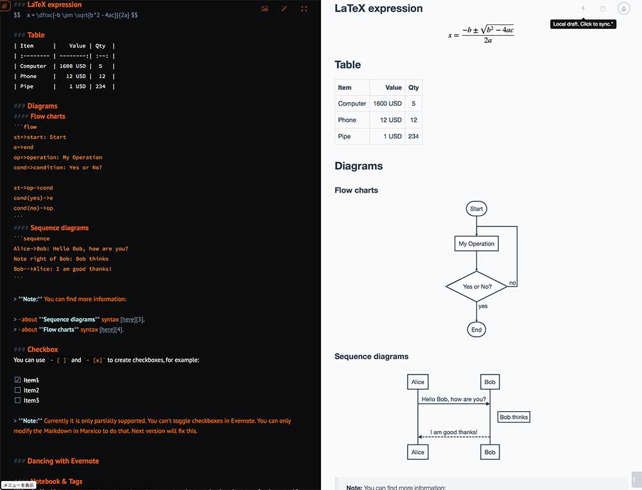The image size is (642, 490).
Task: Click the 'My Operation' box in flowchart
Action: click(476, 244)
